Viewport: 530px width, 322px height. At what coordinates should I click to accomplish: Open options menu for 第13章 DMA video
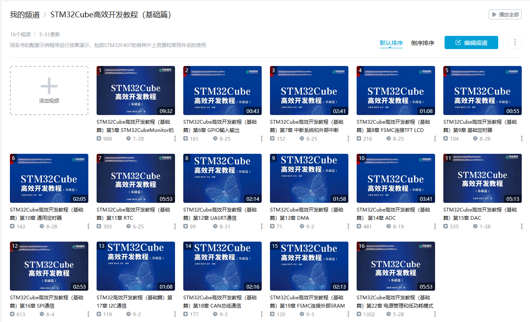[348, 226]
